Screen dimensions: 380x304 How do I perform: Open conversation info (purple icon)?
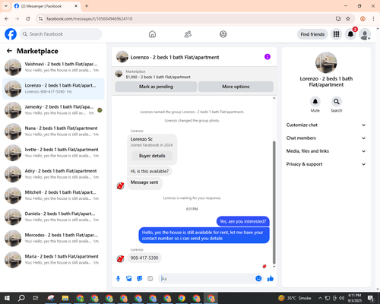[268, 57]
